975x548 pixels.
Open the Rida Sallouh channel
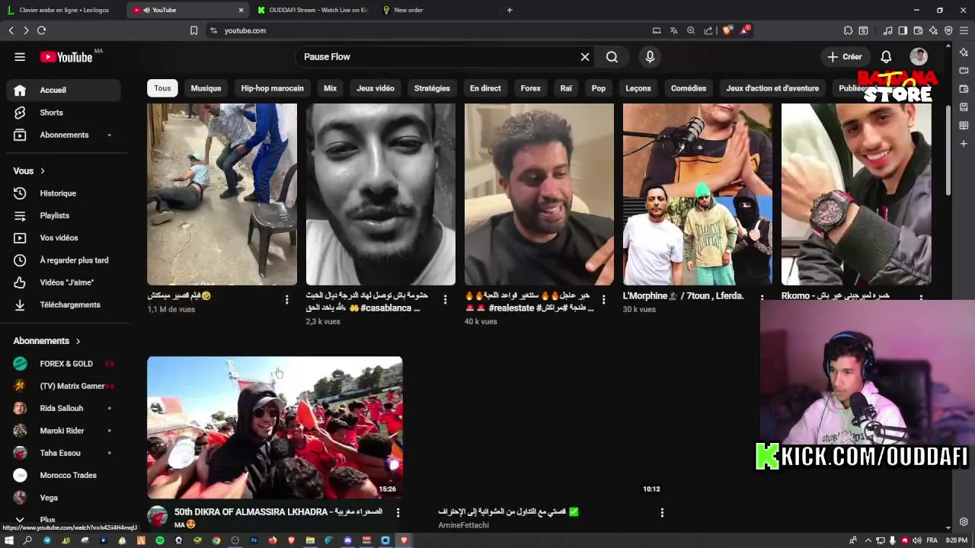coord(64,408)
